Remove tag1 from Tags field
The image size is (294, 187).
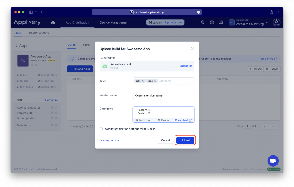tap(143, 81)
